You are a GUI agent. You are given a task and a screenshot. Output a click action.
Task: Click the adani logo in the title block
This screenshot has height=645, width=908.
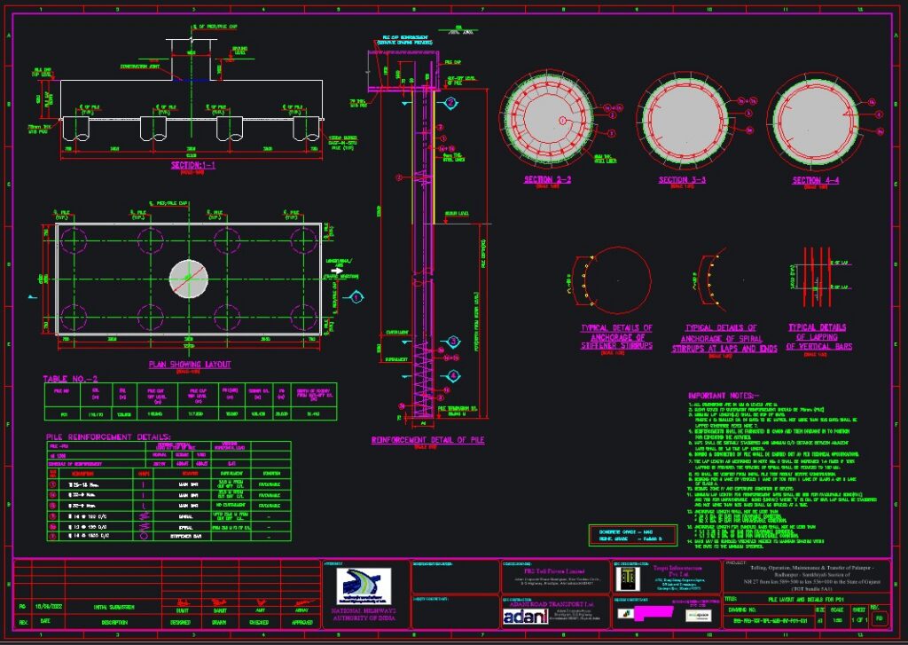pyautogui.click(x=525, y=617)
